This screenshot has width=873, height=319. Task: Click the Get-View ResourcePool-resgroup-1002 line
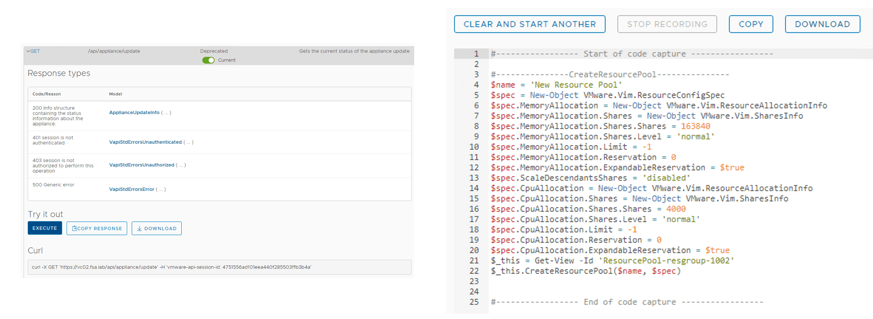pos(612,260)
